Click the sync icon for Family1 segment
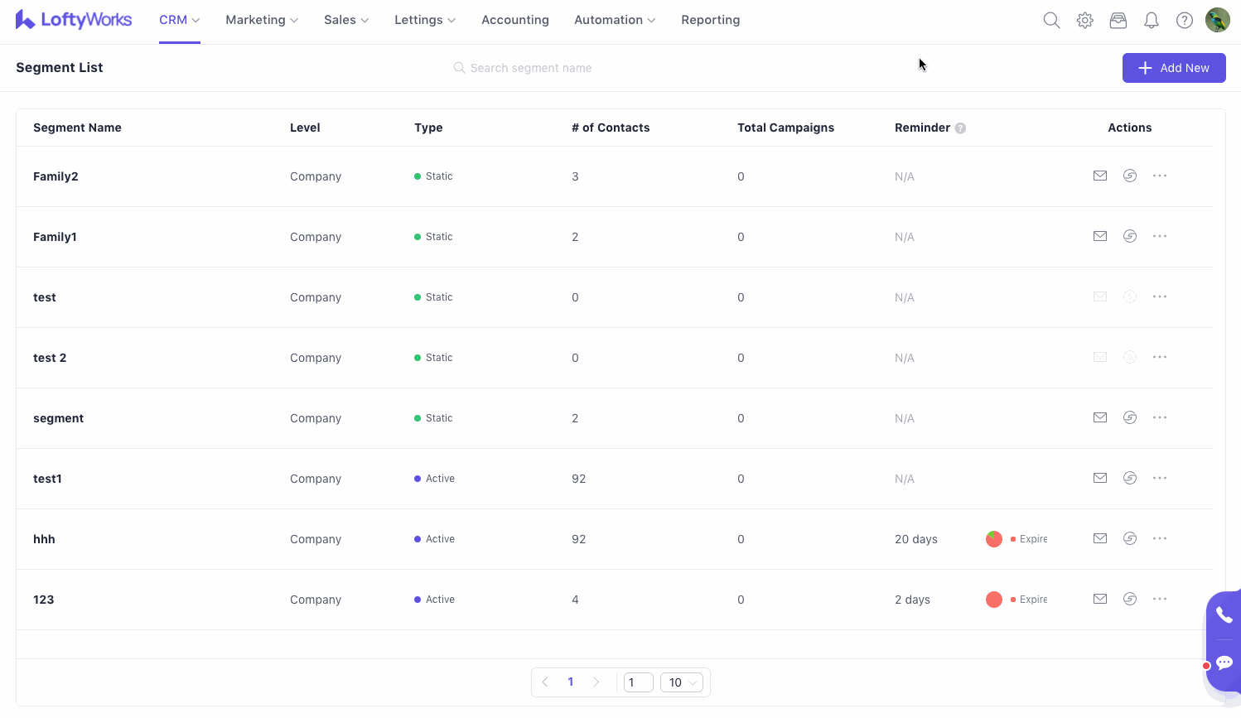 point(1130,236)
